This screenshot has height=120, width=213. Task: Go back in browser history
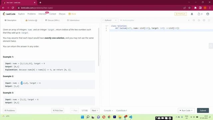tap(3, 8)
